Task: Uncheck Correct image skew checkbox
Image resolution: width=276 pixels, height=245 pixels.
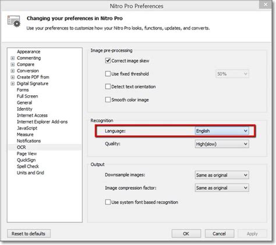Action: (x=108, y=60)
